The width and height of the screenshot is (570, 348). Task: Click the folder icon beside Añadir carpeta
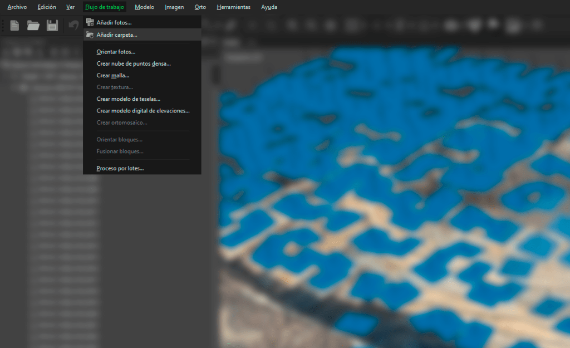[x=90, y=35]
